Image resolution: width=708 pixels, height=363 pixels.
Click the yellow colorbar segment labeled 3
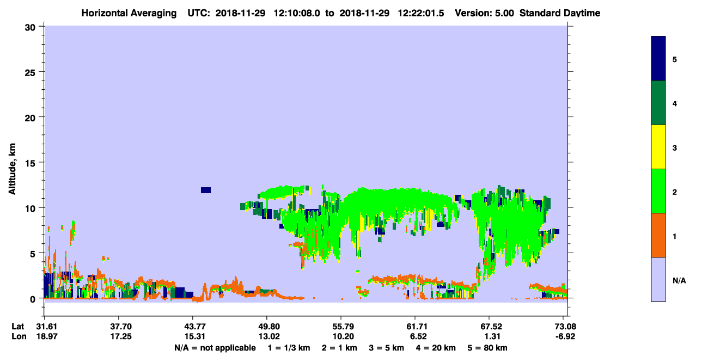point(658,147)
